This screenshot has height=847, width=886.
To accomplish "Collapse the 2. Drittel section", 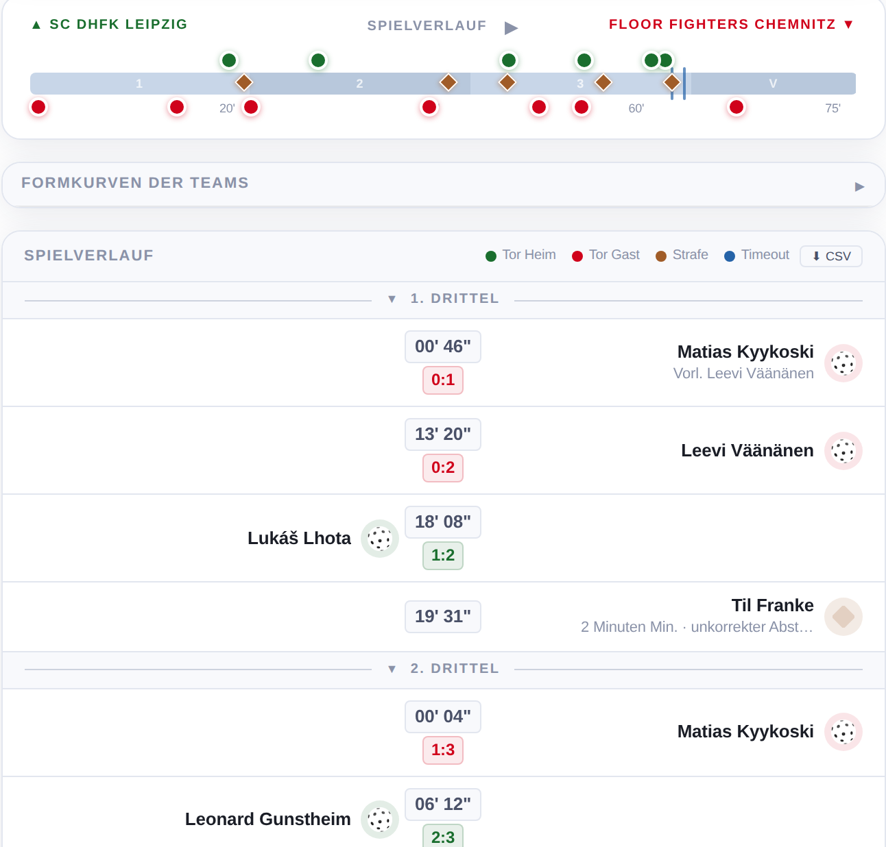I will 443,670.
